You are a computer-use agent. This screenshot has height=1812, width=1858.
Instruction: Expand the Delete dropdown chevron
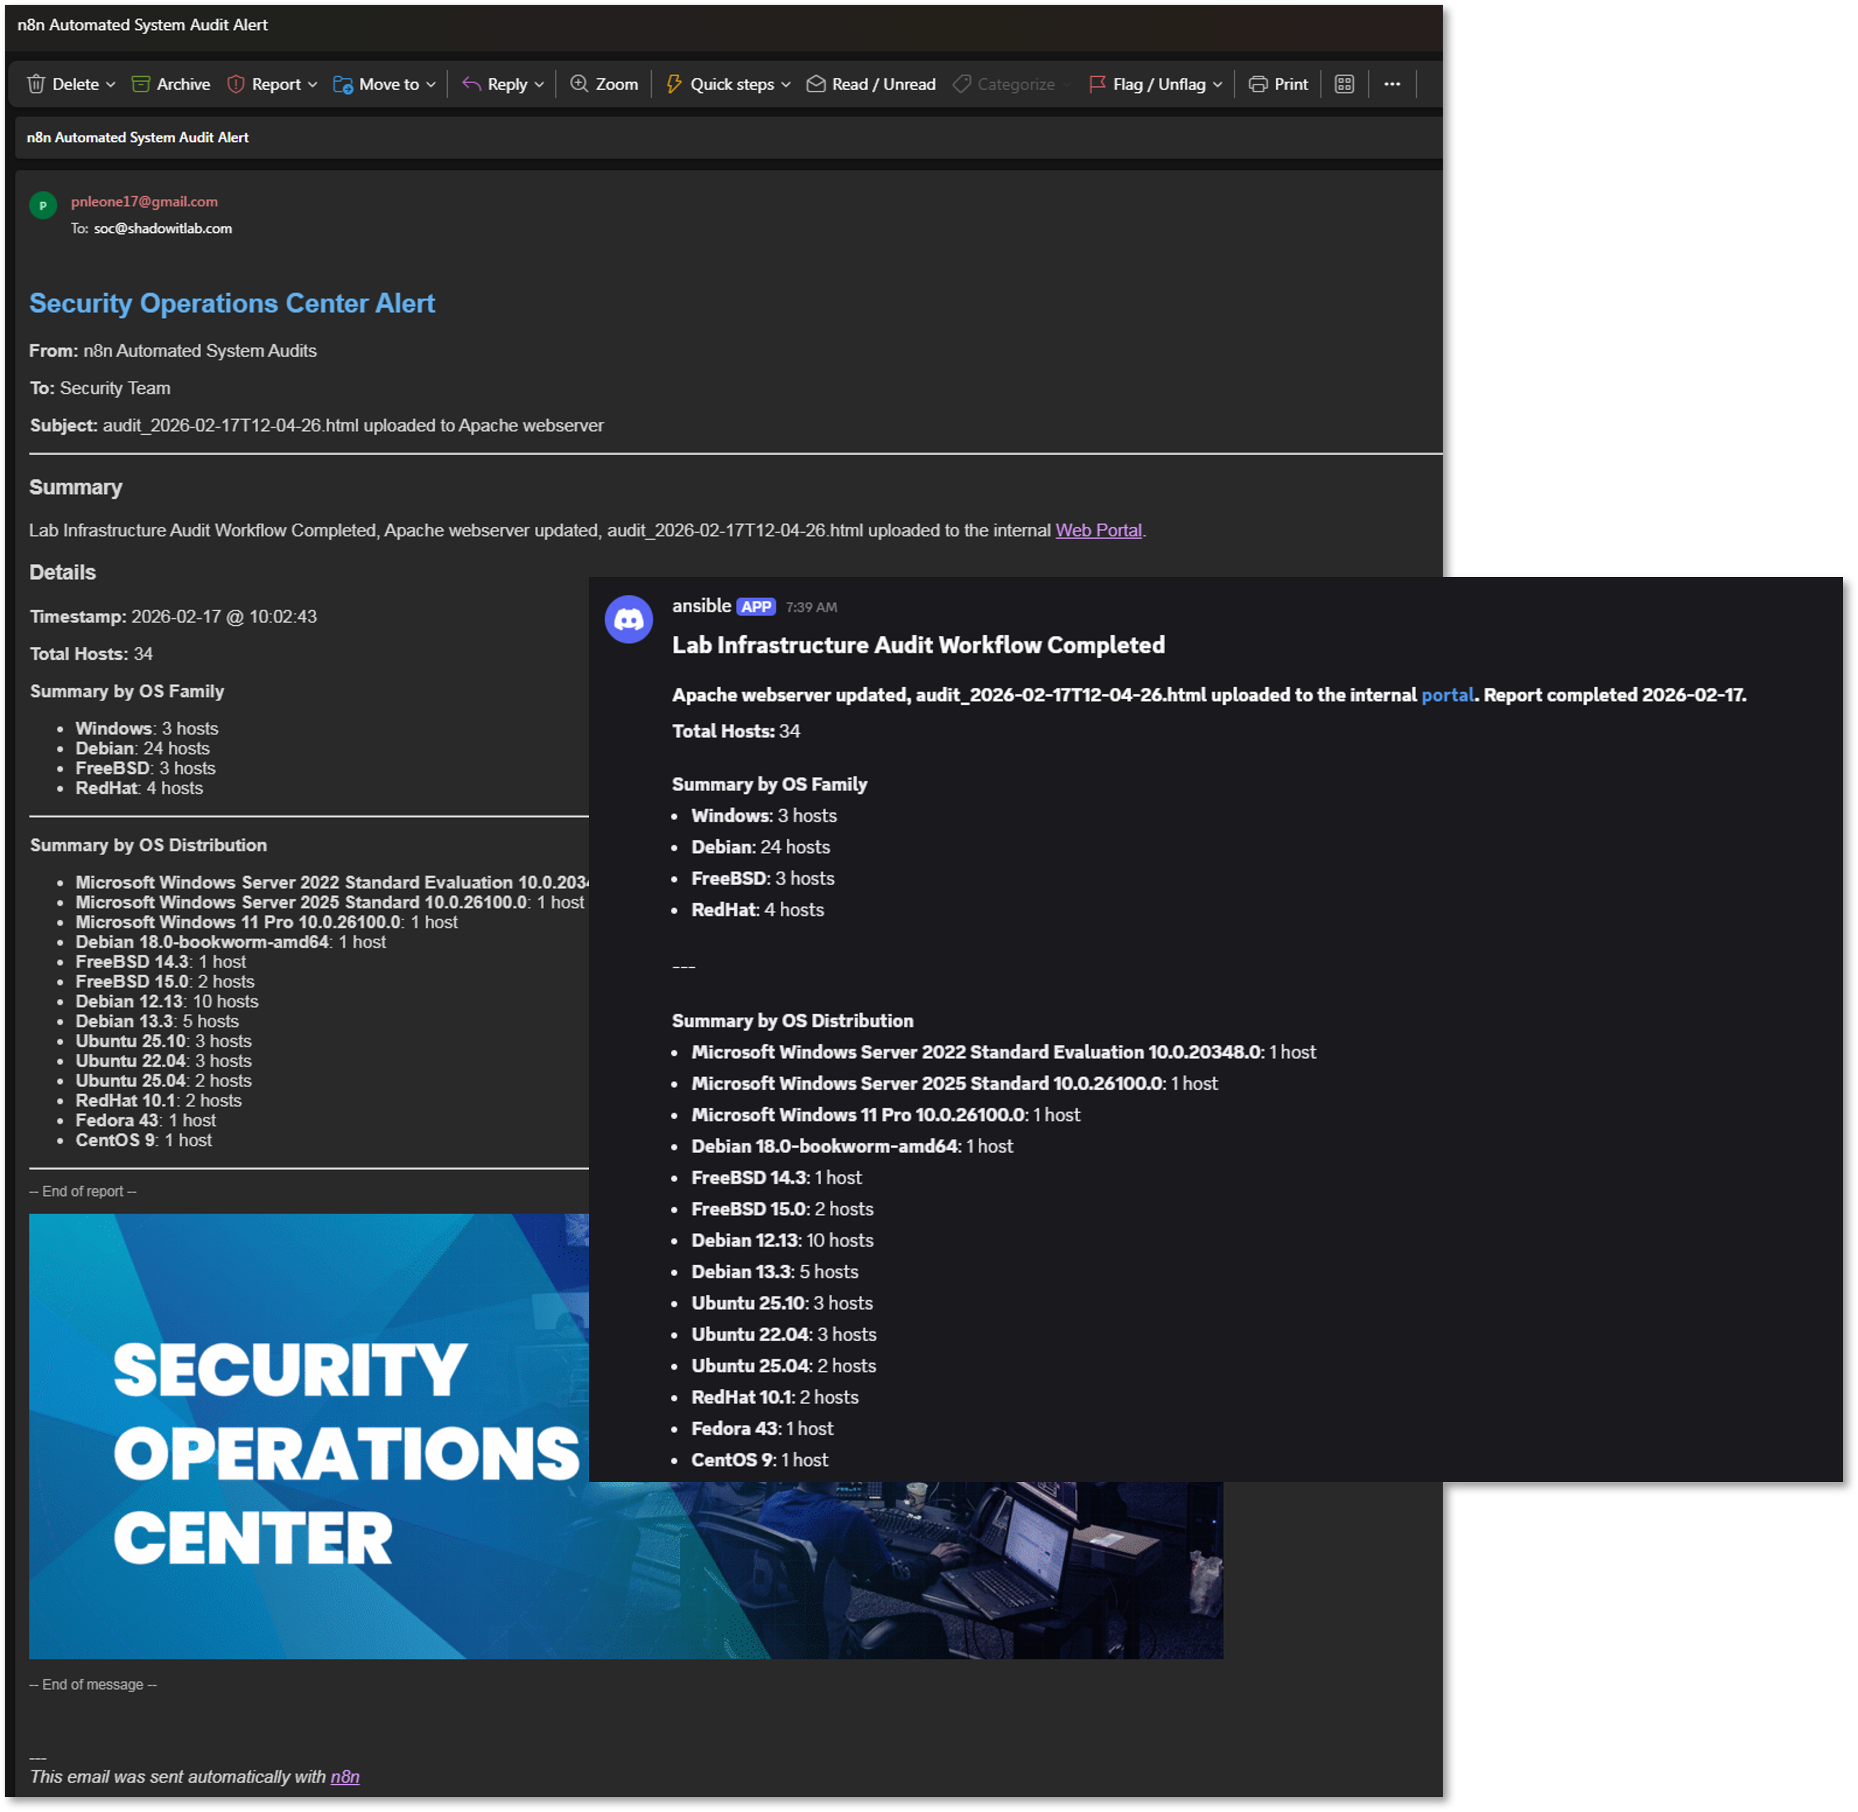[x=112, y=84]
